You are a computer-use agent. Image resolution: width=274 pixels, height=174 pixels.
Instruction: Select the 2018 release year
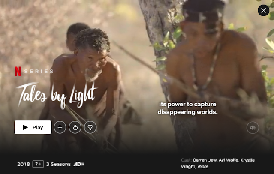pyautogui.click(x=24, y=164)
